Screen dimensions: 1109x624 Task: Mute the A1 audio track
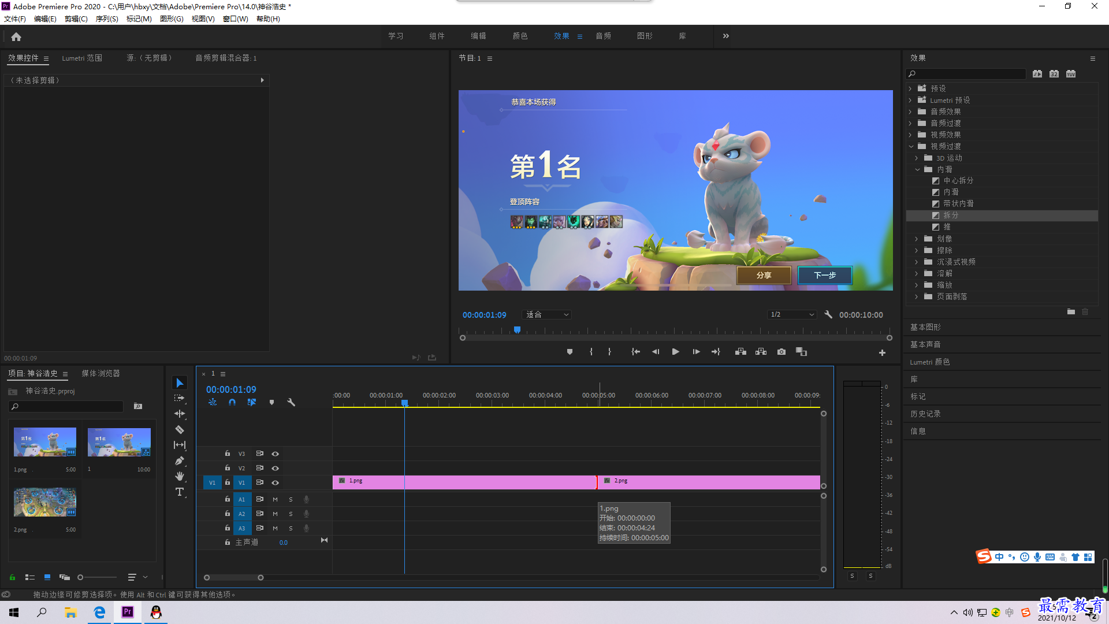coord(275,499)
